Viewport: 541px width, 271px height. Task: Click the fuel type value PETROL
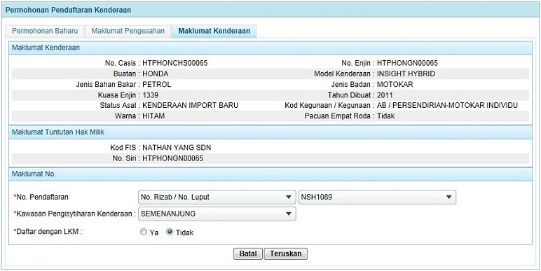point(157,85)
